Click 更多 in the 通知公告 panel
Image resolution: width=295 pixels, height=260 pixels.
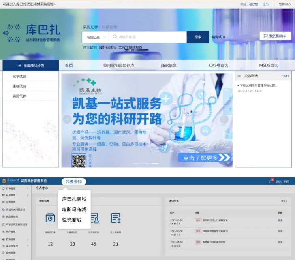point(284,201)
